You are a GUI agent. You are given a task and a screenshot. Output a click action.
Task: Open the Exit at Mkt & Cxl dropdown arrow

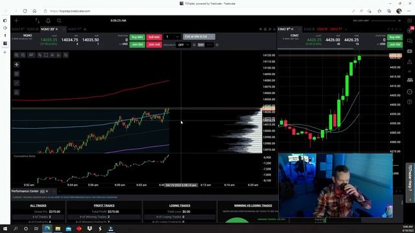click(x=212, y=36)
